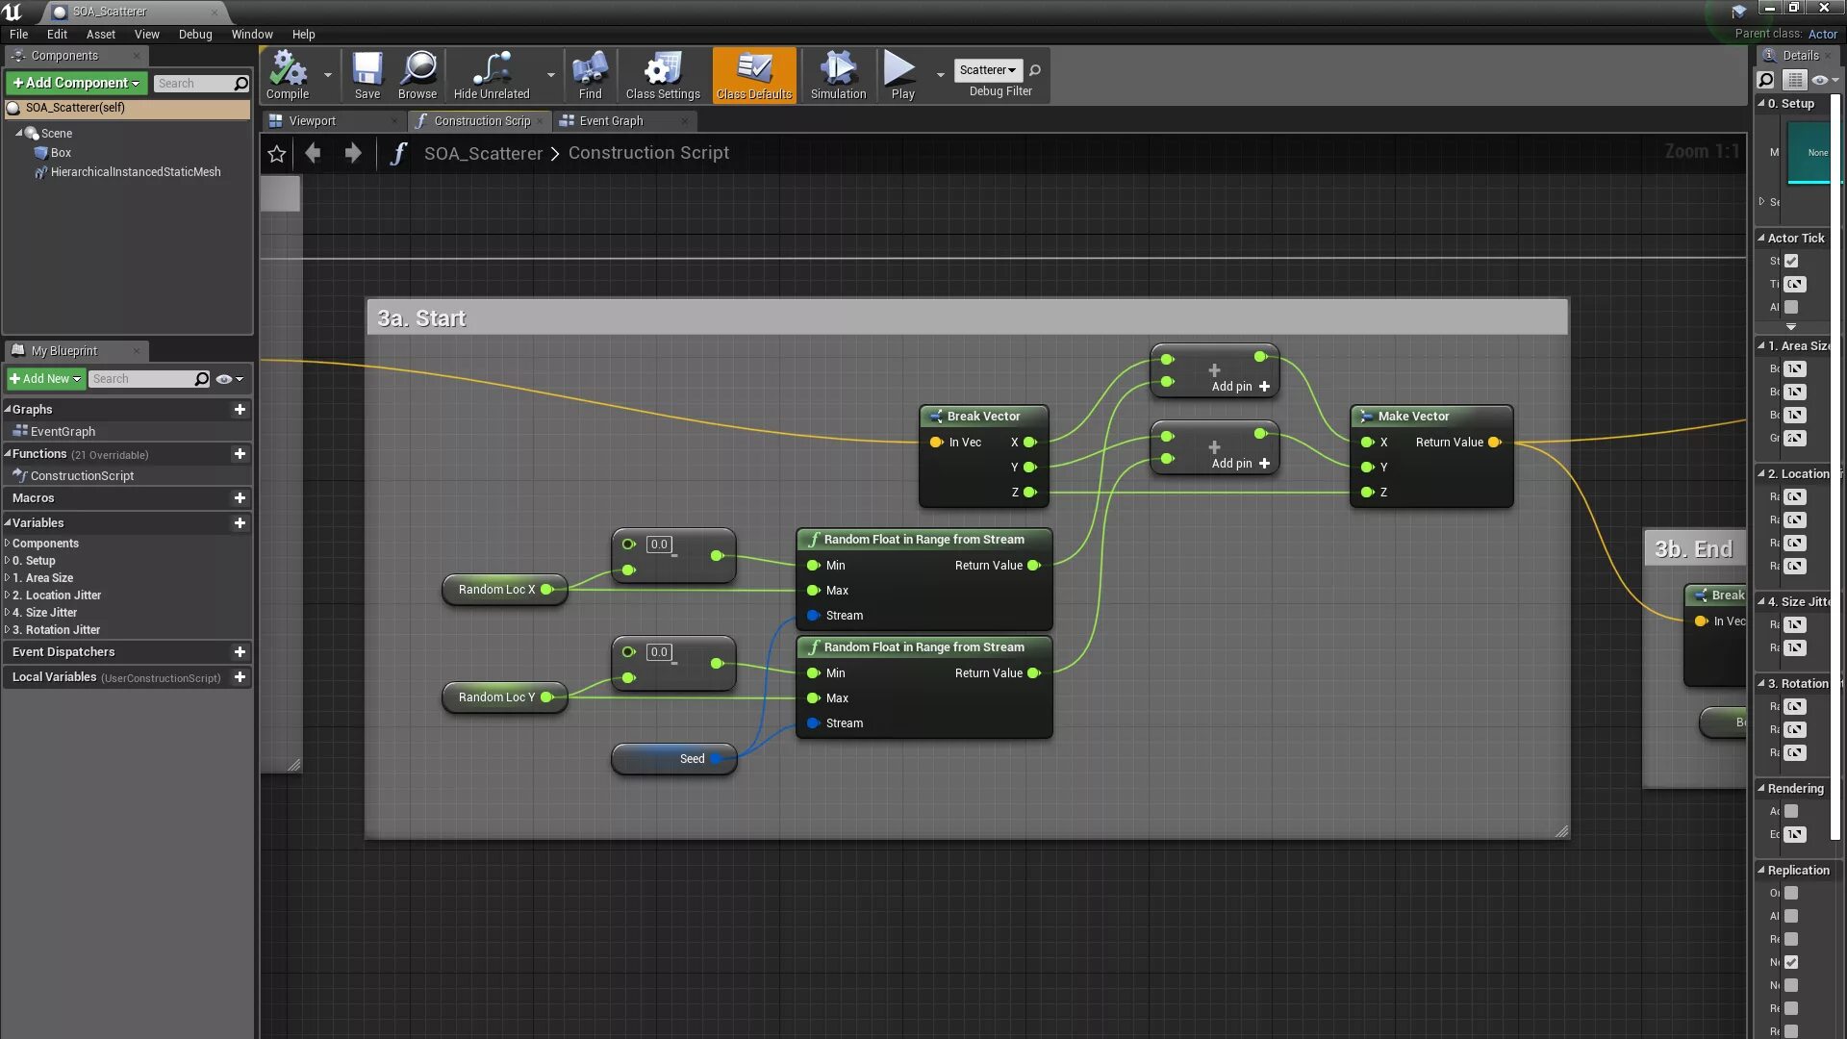Click the Simulation toolbar icon
The height and width of the screenshot is (1039, 1847).
pos(837,75)
